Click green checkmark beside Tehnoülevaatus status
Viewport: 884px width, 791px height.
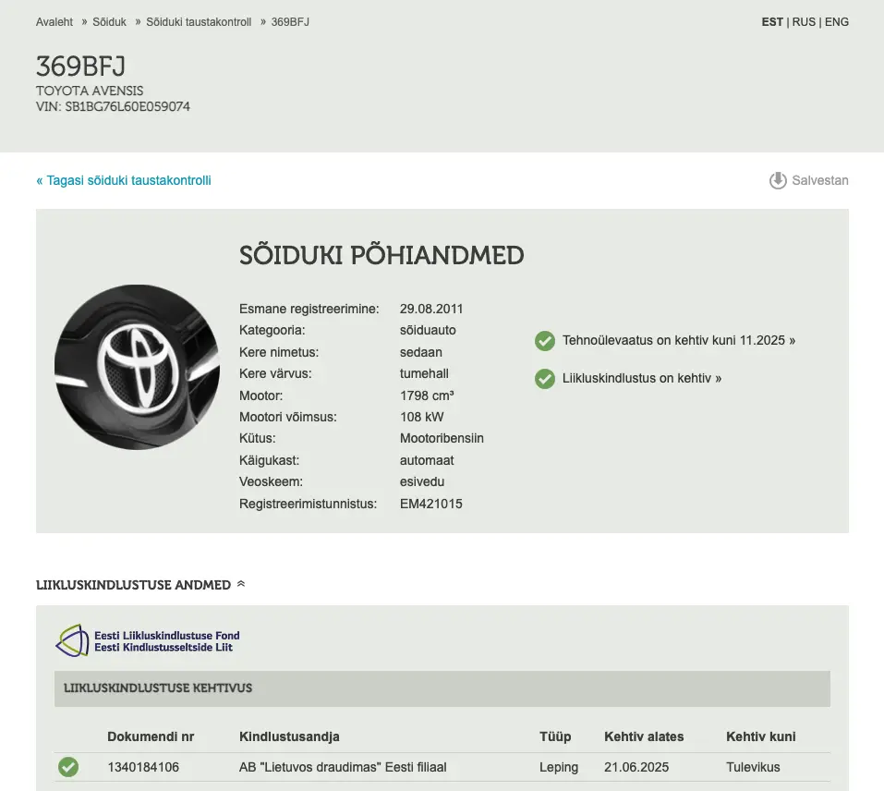pyautogui.click(x=545, y=341)
